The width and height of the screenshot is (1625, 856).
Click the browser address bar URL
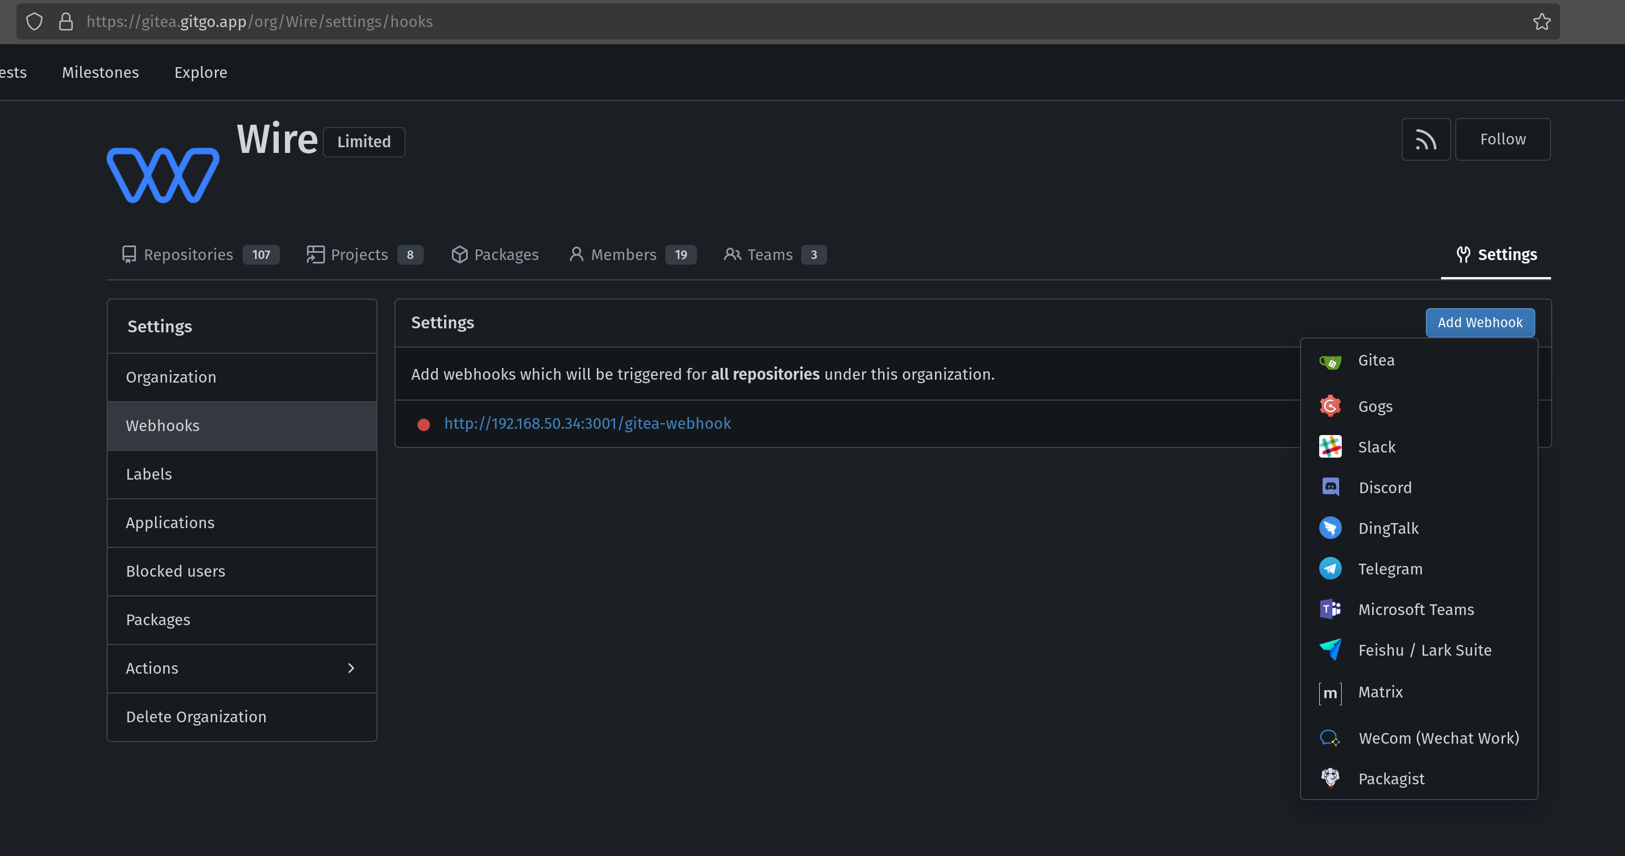point(260,21)
